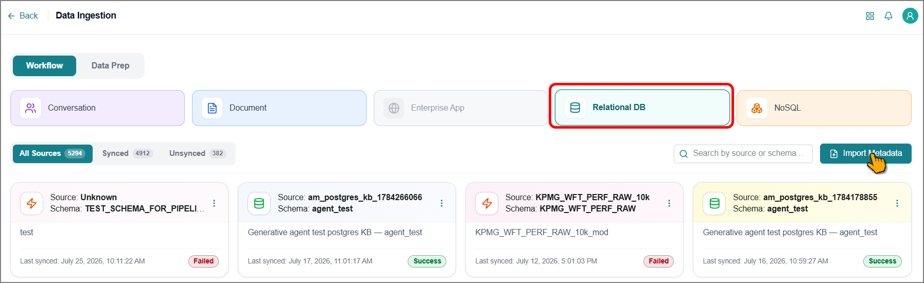The height and width of the screenshot is (283, 924).
Task: Focus the Search by source or schema field
Action: coord(743,153)
